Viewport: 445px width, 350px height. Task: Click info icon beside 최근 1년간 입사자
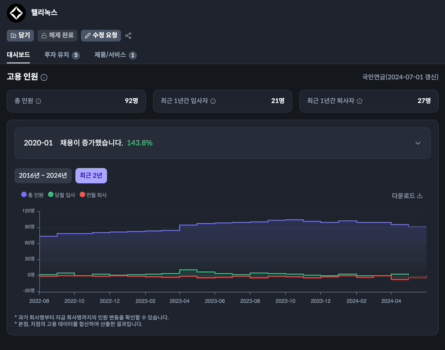(x=213, y=101)
